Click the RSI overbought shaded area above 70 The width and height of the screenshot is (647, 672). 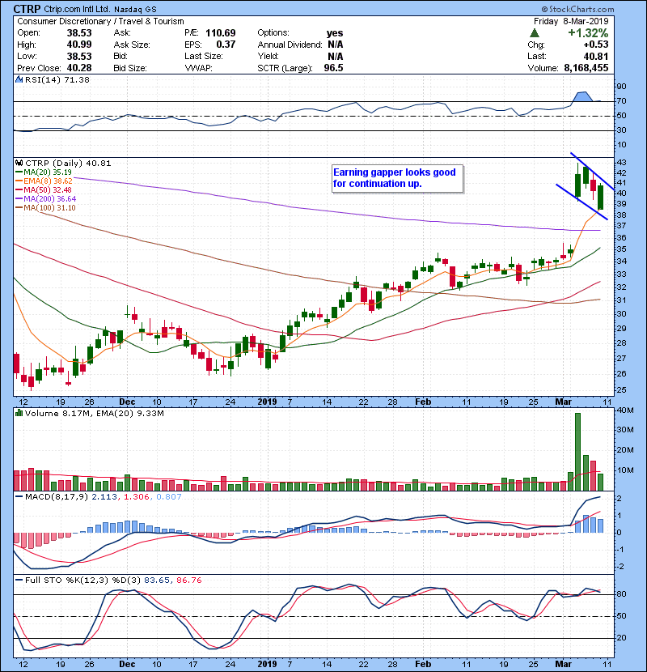pos(582,96)
